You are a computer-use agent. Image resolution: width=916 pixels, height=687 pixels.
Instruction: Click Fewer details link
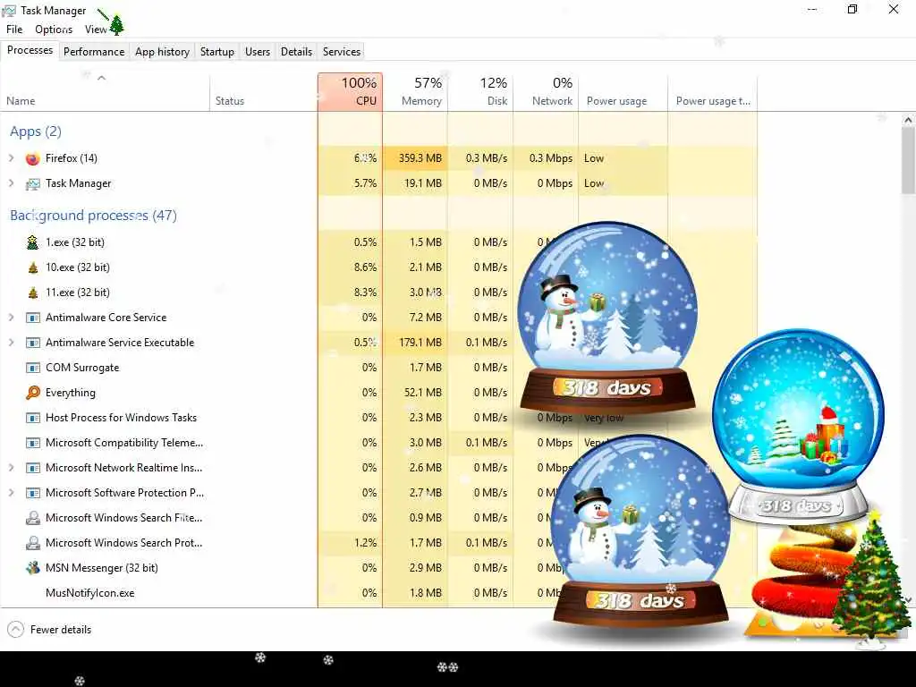(61, 629)
